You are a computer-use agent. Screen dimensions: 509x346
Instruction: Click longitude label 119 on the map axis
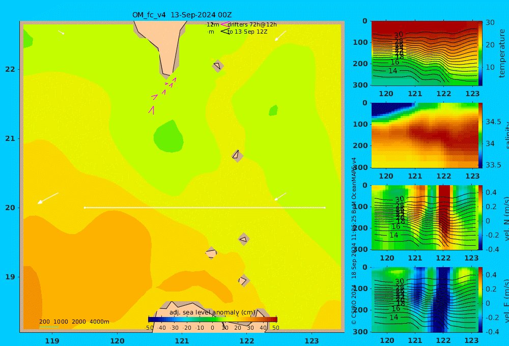52,341
